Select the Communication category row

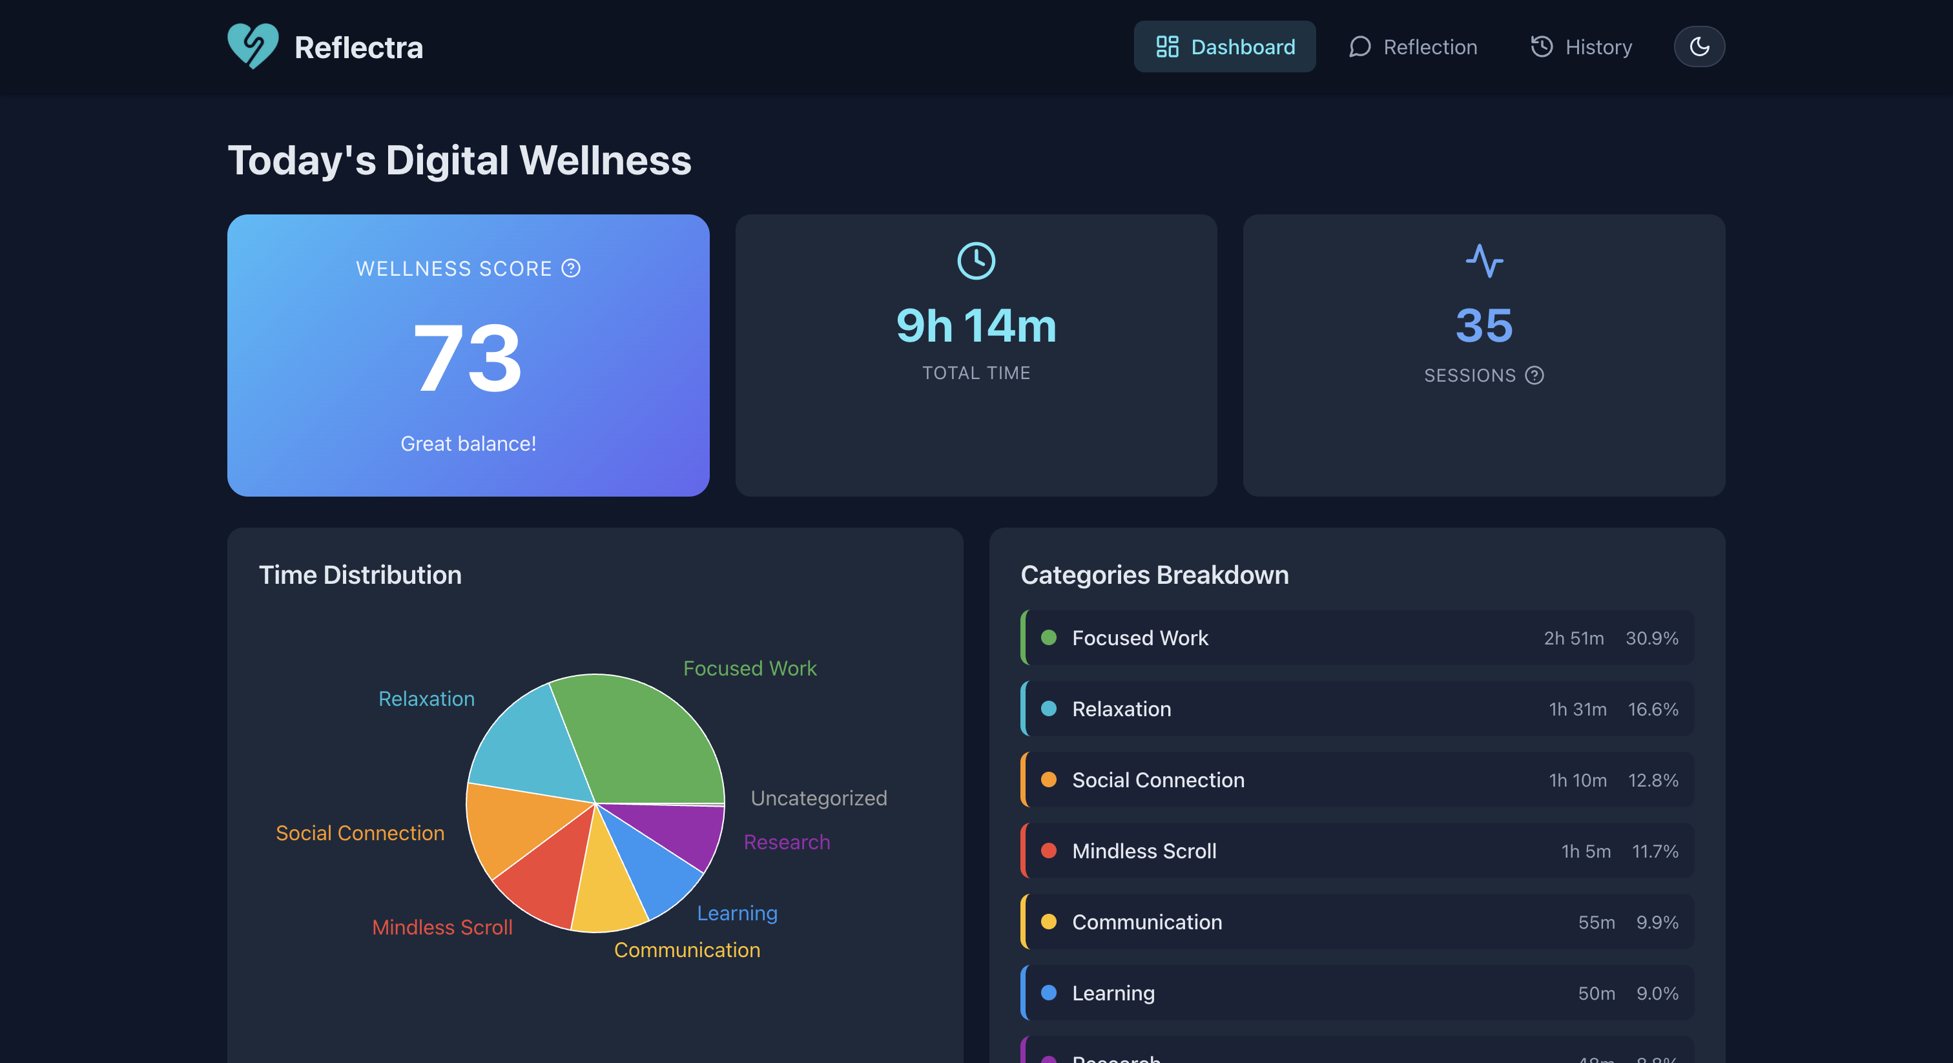pyautogui.click(x=1356, y=922)
